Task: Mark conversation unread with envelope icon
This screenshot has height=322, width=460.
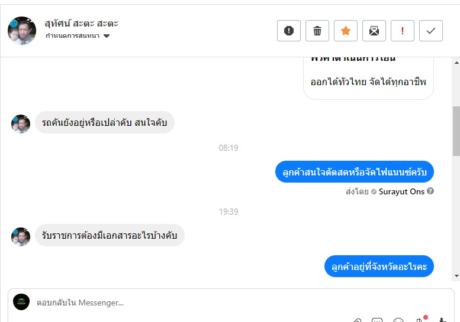Action: [x=374, y=31]
